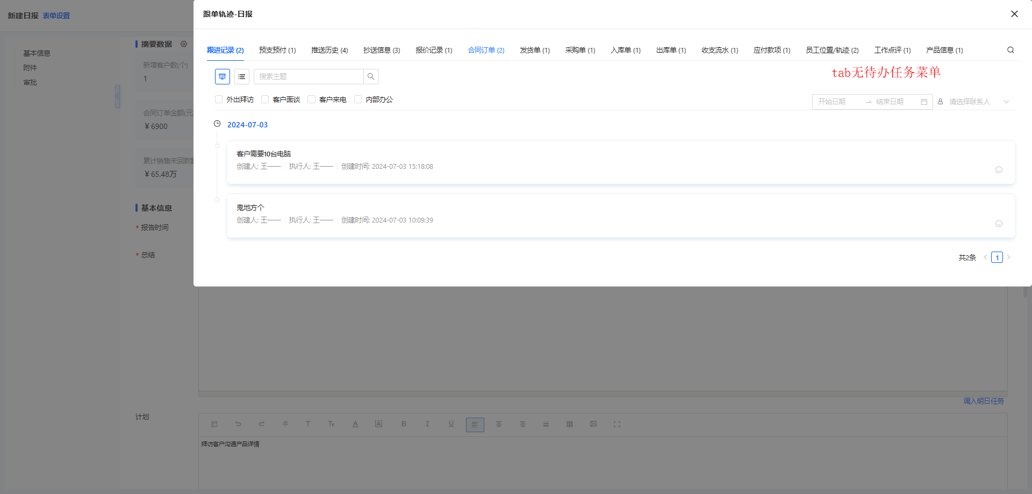The width and height of the screenshot is (1032, 494).
Task: Switch to list view icon
Action: (242, 77)
